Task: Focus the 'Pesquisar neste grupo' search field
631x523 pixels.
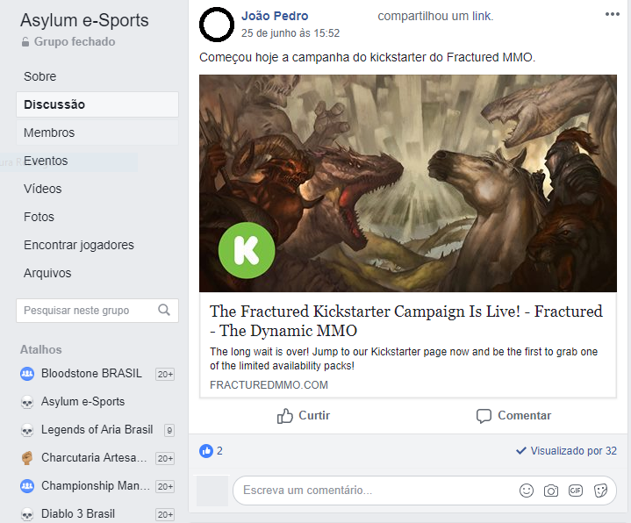Action: point(97,310)
